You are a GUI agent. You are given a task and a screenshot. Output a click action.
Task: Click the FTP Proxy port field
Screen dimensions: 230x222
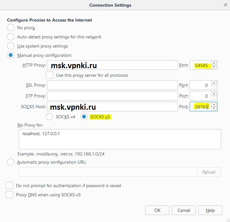[x=200, y=96]
